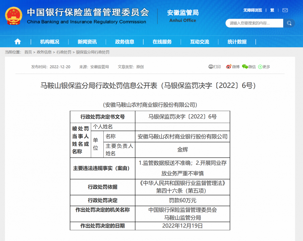Click the search input field
The image size is (303, 241).
pos(254,23)
